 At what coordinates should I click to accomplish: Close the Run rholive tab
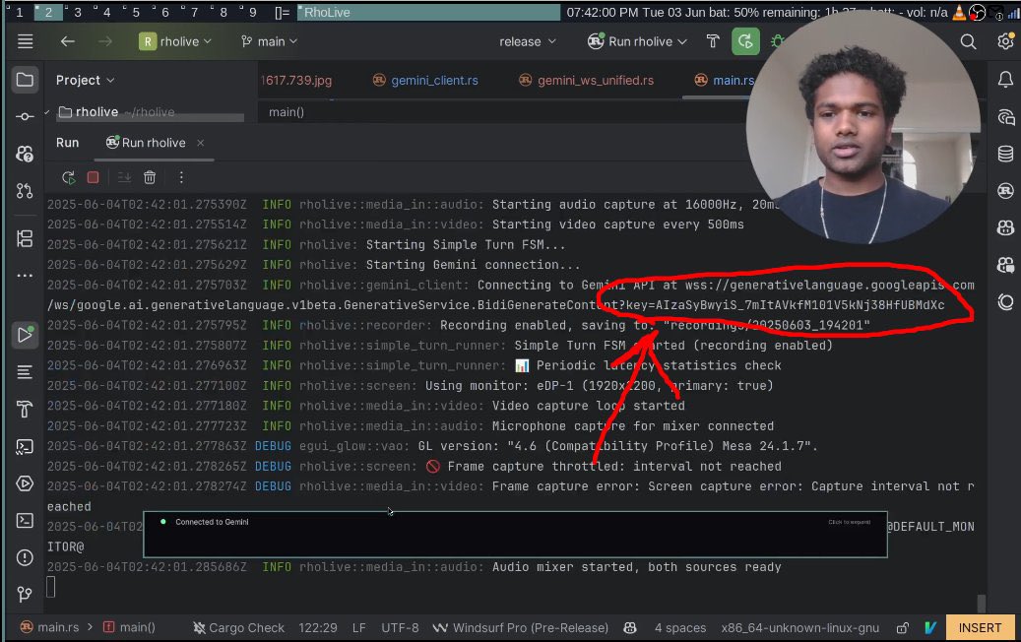pos(201,143)
